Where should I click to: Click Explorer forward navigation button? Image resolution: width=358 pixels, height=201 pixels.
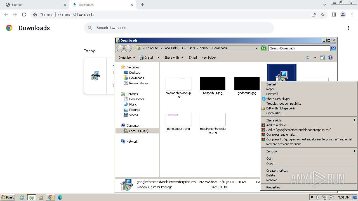tap(128, 48)
